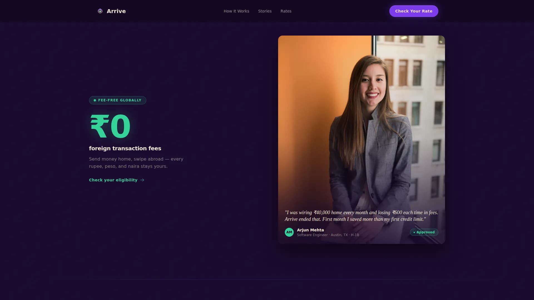
Task: Click the AM avatar circle
Action: point(289,232)
